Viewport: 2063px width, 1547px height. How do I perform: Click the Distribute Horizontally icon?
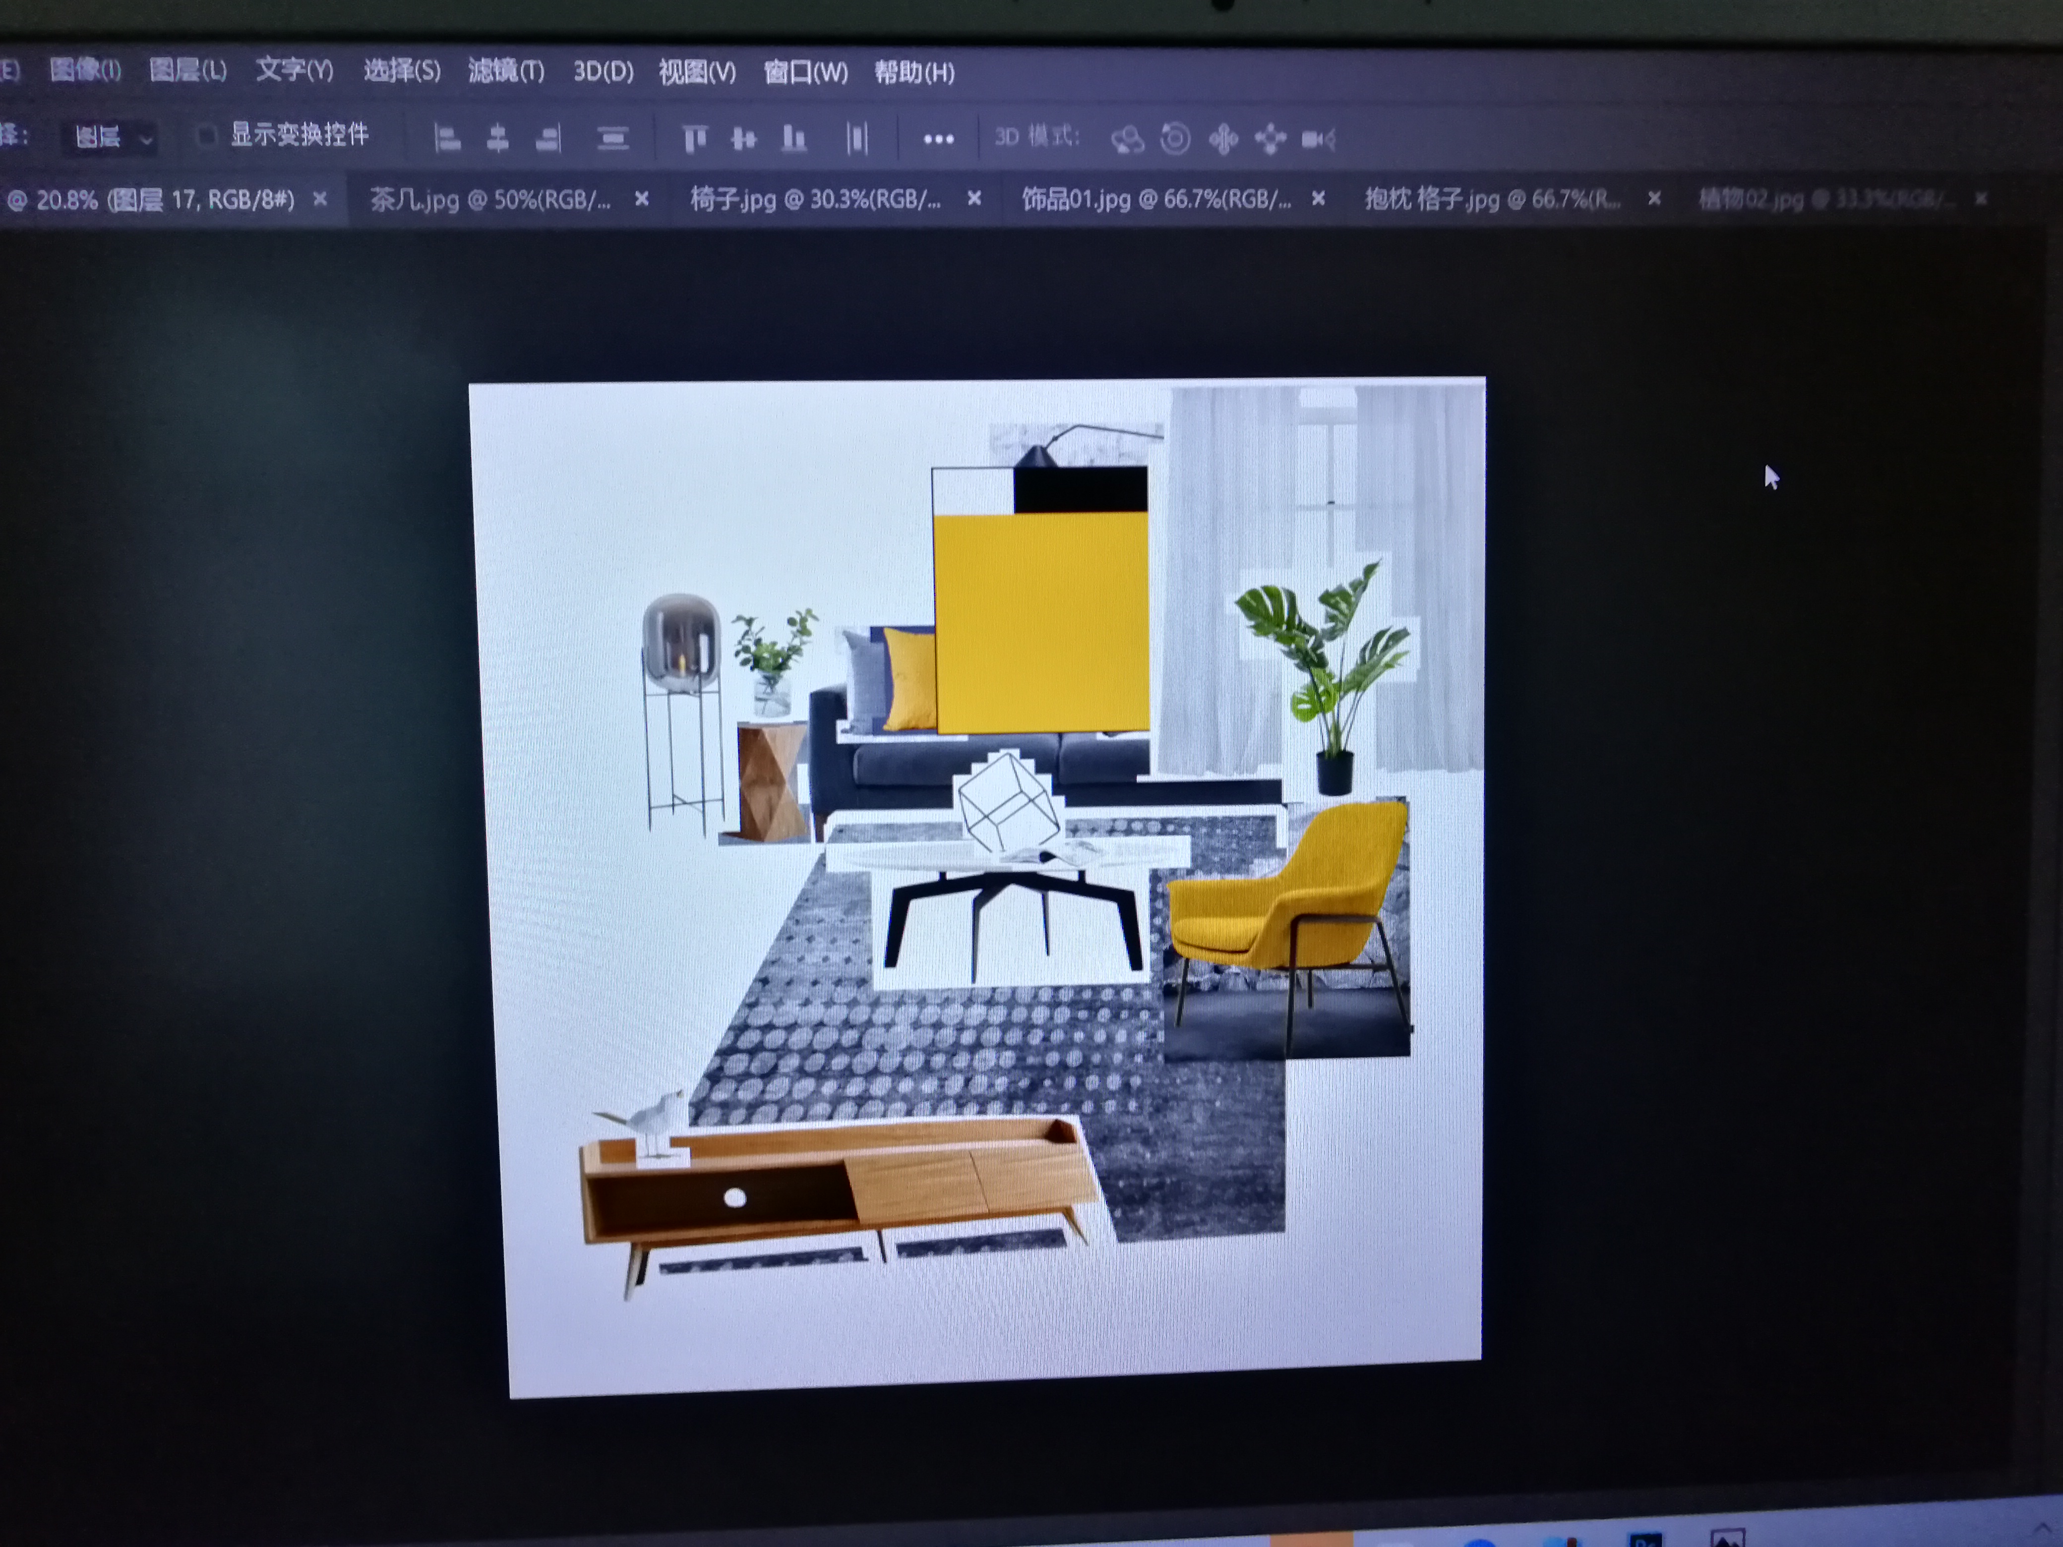(857, 139)
